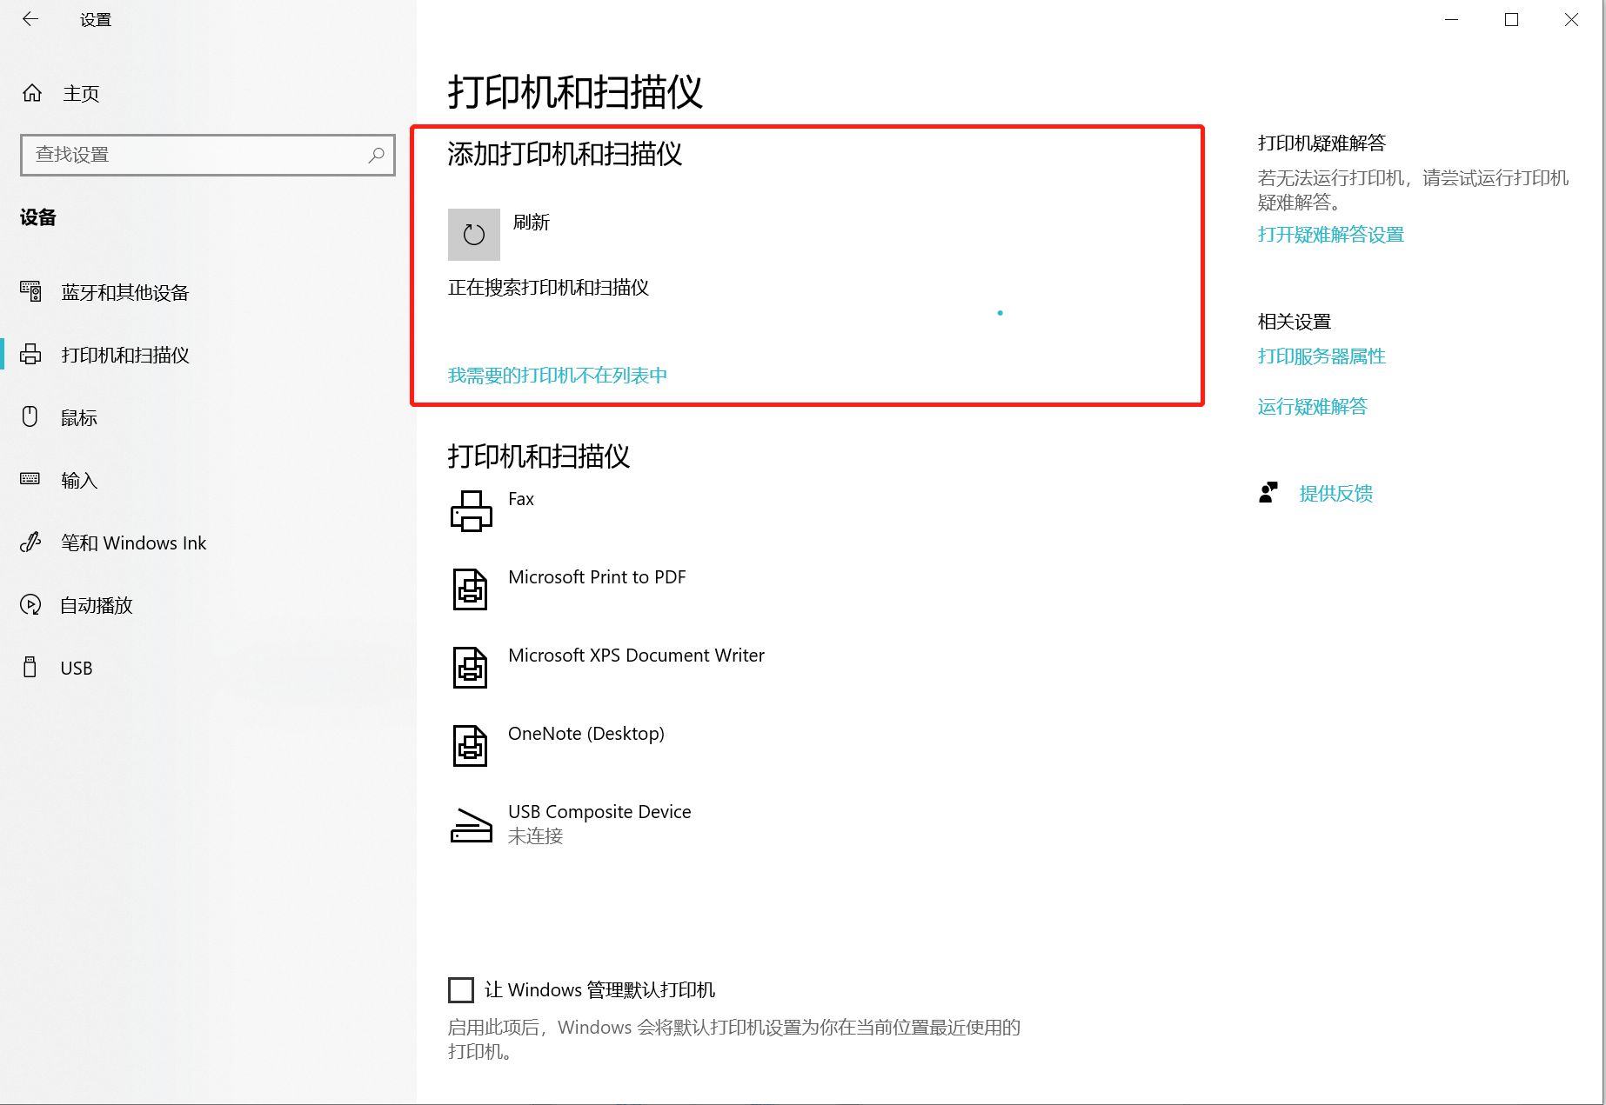Screen dimensions: 1606x1105
Task: Open 笔和 Windows Ink settings
Action: point(133,543)
